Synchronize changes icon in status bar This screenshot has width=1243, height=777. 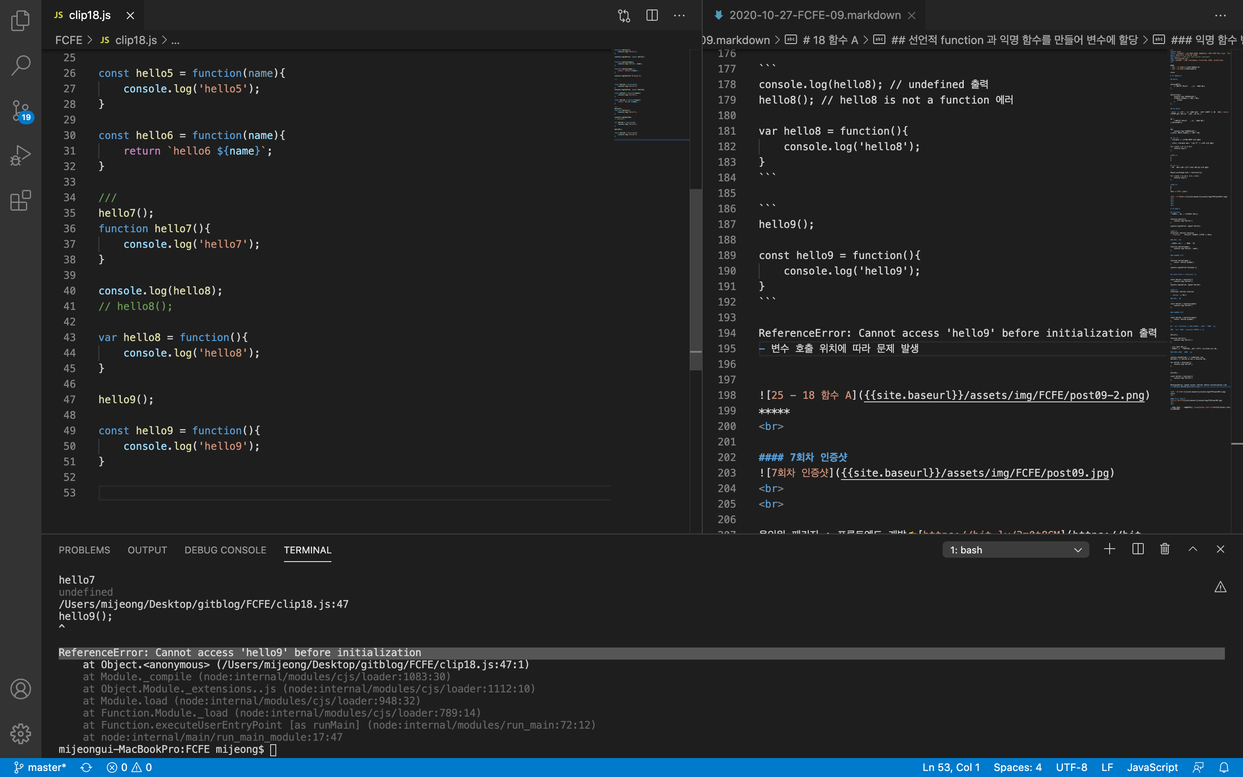[86, 767]
